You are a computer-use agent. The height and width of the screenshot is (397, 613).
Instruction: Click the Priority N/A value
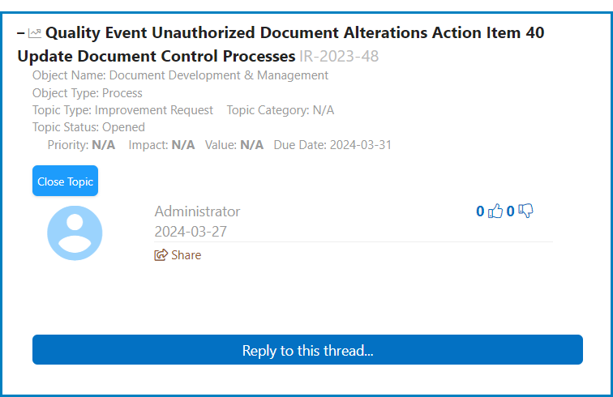pos(103,145)
